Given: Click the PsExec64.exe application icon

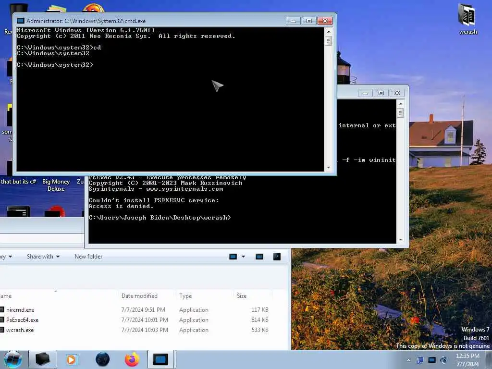Looking at the screenshot, I should [x=2, y=320].
